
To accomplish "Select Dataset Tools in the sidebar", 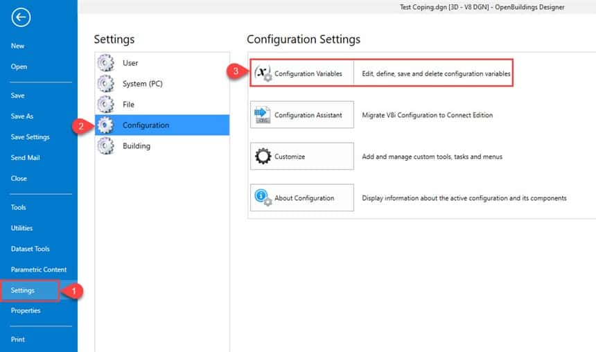I will tap(30, 249).
